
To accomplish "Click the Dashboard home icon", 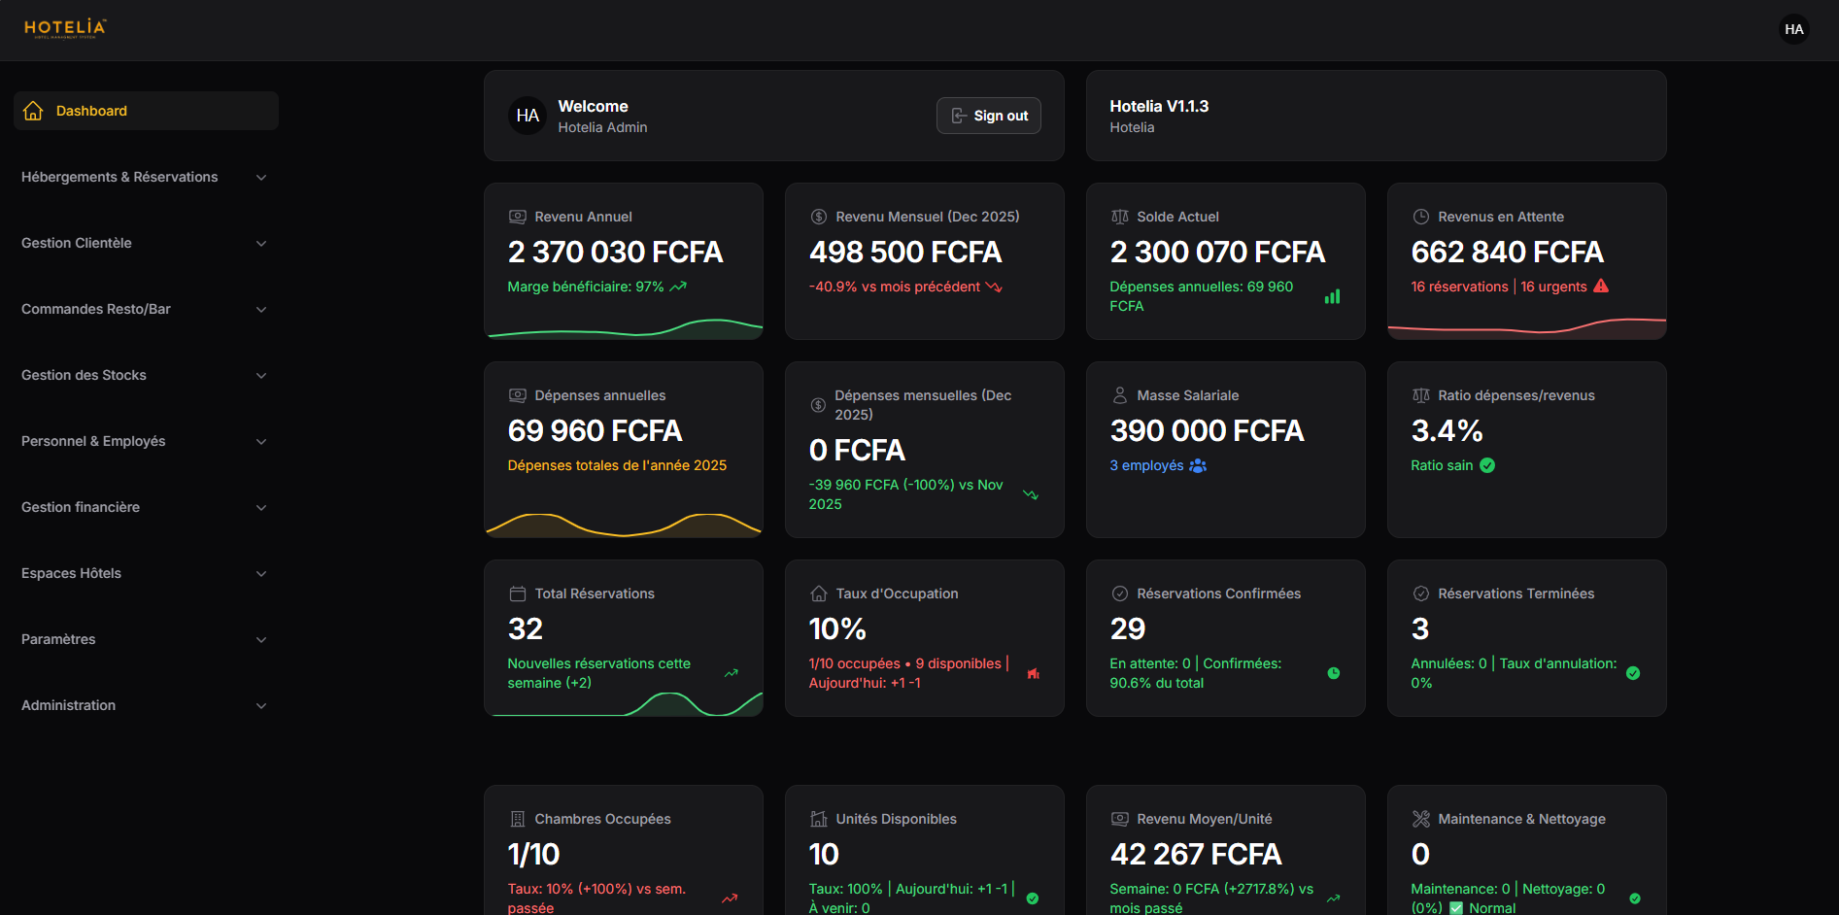I will click(33, 111).
